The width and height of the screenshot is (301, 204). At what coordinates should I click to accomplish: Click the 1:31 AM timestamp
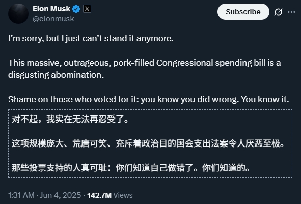point(21,195)
